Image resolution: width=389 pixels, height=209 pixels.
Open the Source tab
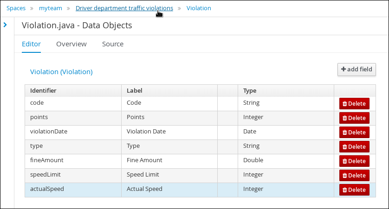click(x=113, y=44)
